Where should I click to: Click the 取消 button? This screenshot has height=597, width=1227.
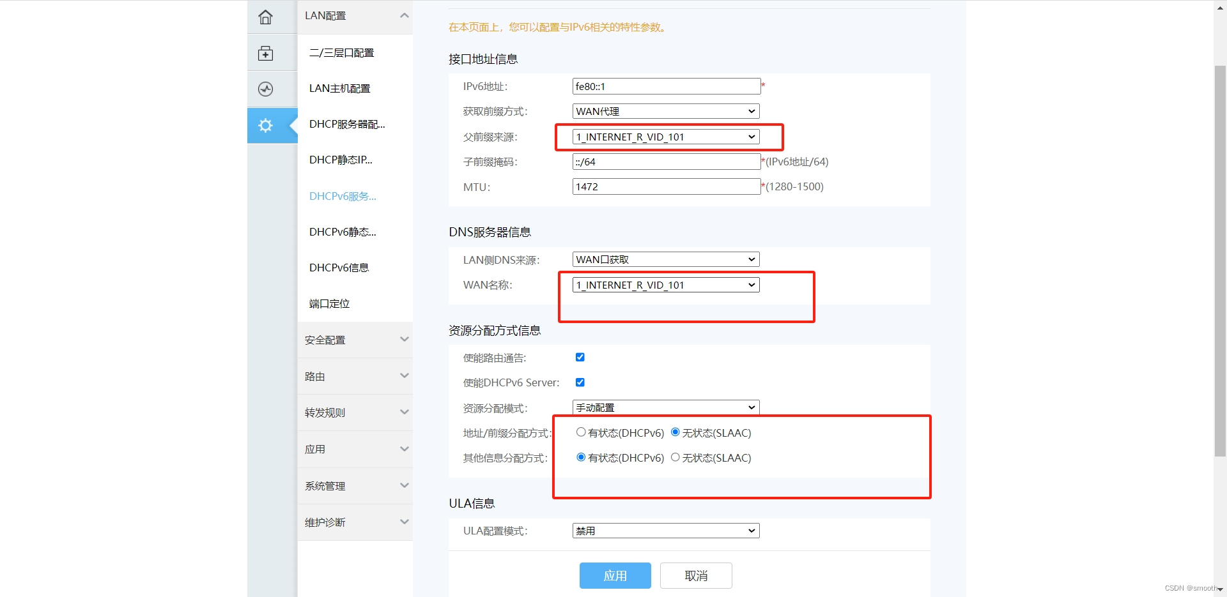pos(695,575)
